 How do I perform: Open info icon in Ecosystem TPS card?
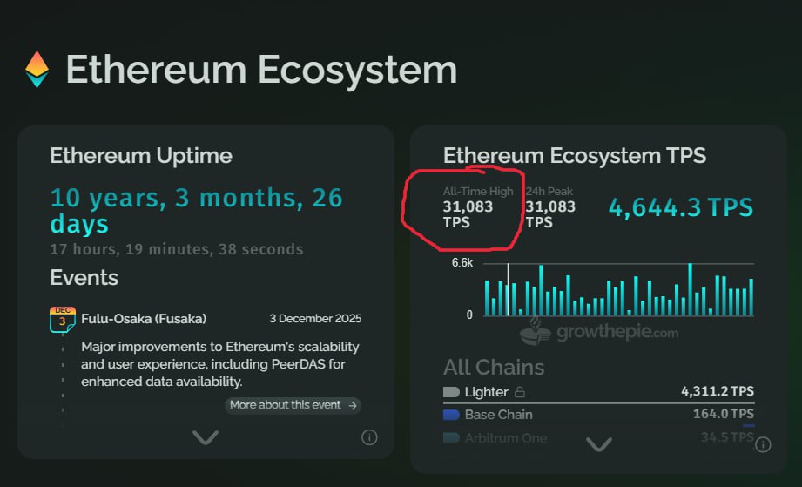coord(763,445)
